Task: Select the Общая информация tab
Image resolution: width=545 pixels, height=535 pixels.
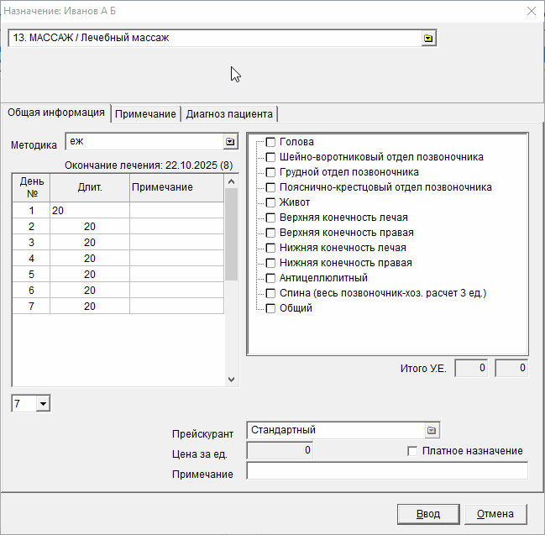Action: pyautogui.click(x=56, y=113)
